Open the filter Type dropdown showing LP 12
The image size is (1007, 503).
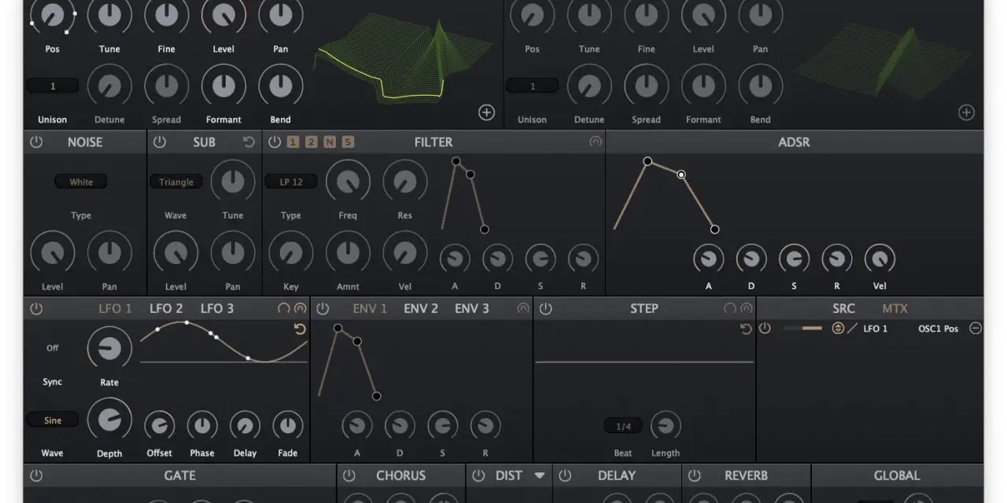point(291,182)
